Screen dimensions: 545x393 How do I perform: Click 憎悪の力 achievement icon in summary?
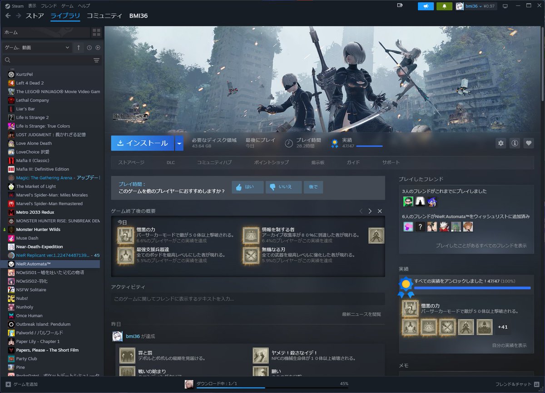pos(126,235)
